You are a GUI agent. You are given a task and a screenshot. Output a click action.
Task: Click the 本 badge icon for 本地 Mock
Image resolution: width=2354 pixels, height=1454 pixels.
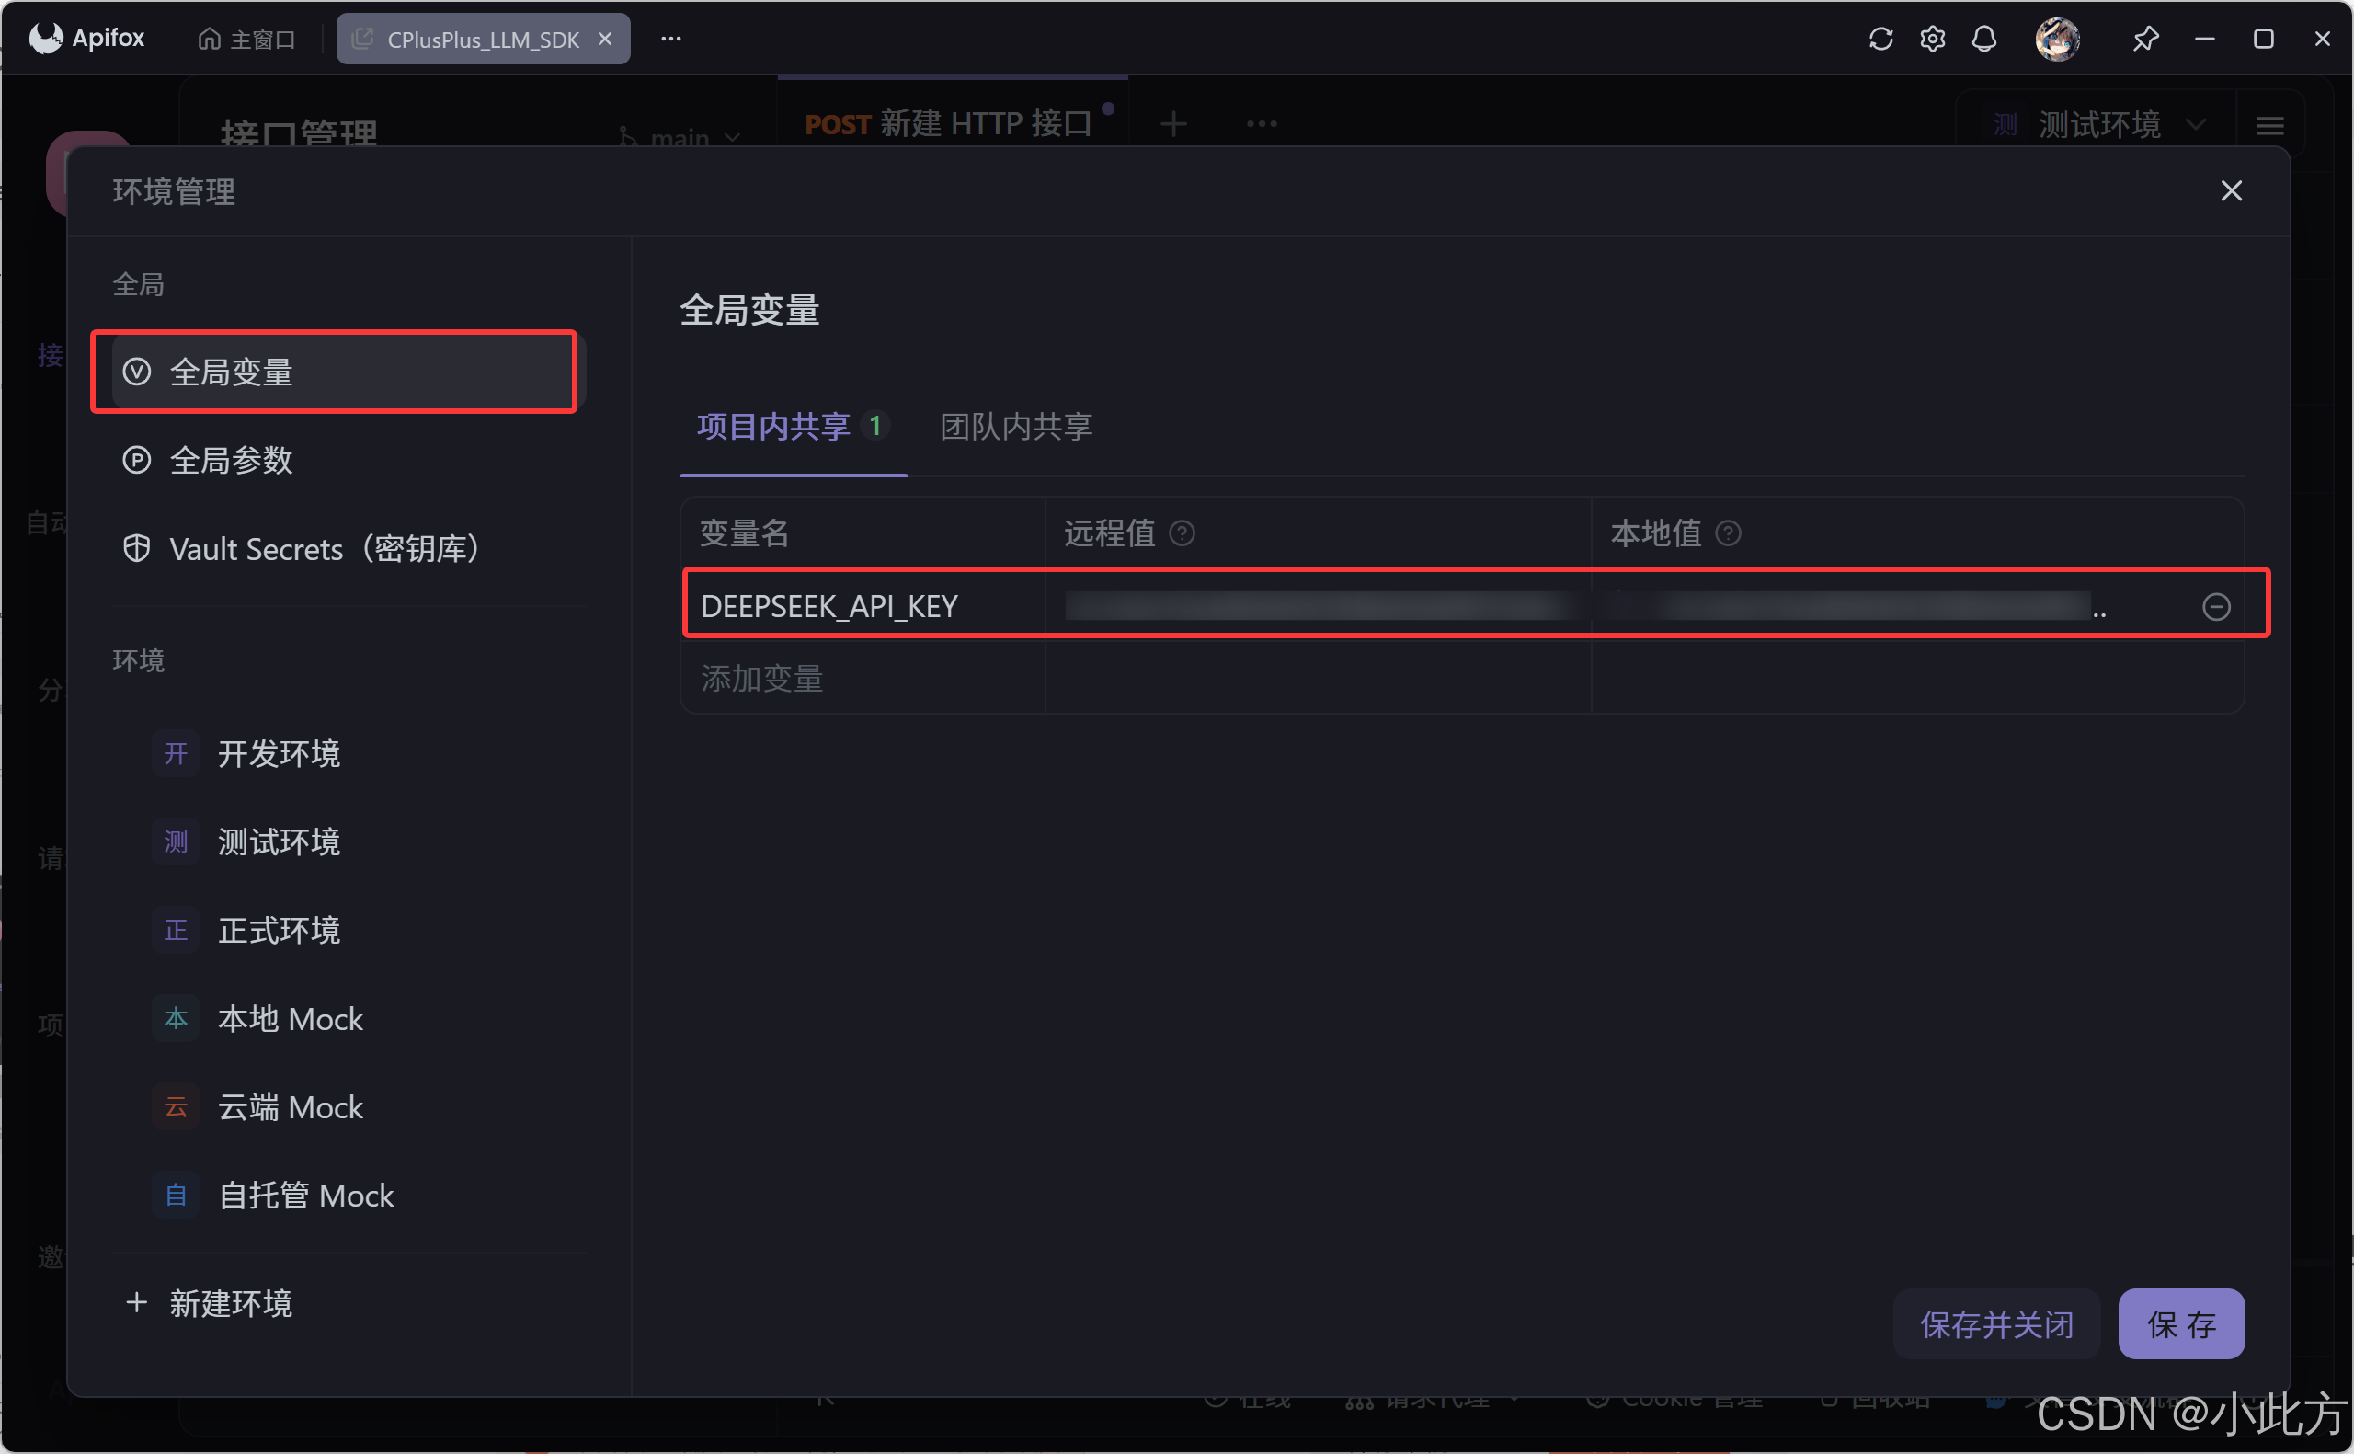(x=176, y=1018)
